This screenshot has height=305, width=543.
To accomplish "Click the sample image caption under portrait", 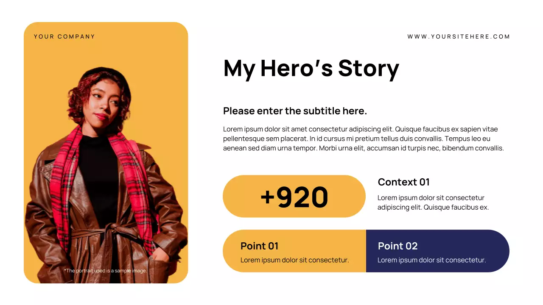I will [106, 271].
